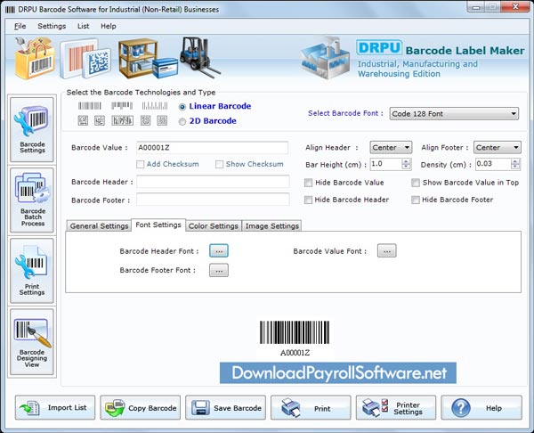Viewport: 534px width, 433px height.
Task: Check Hide Barcode Value
Action: pyautogui.click(x=308, y=183)
